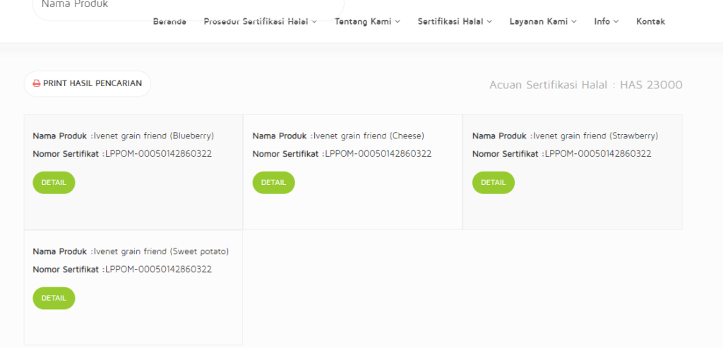Select the Ivenet grain friend (Blueberry) card

pos(133,172)
